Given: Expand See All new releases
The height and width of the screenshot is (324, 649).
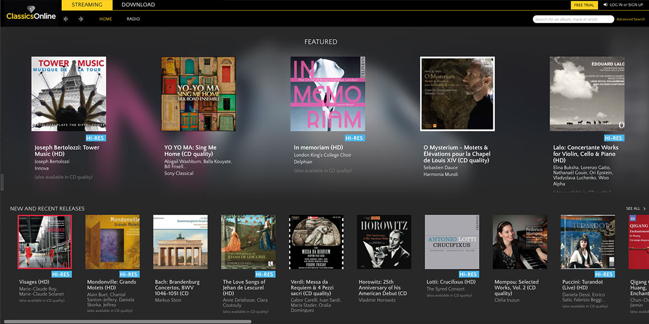Looking at the screenshot, I should (x=636, y=208).
